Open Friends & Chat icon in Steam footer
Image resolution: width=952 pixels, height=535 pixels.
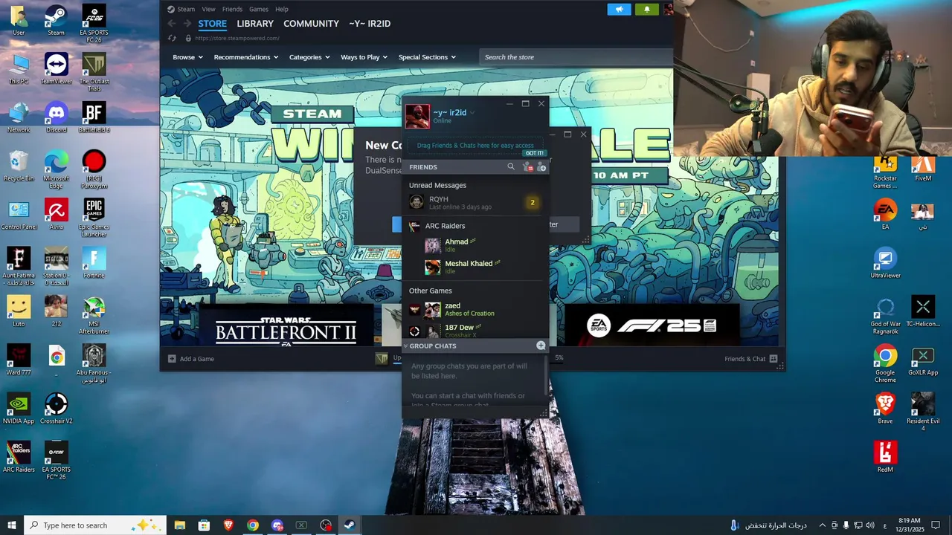773,359
